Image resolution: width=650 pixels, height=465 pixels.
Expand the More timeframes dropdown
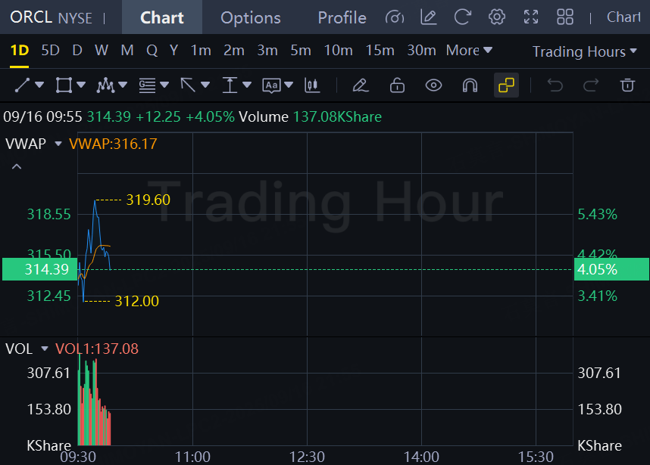469,51
